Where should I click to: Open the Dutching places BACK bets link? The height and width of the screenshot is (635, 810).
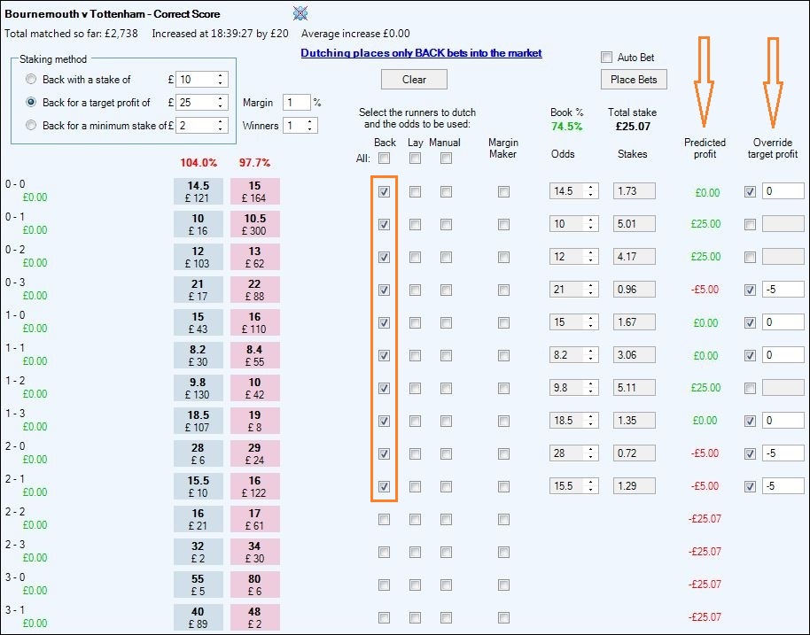click(423, 53)
